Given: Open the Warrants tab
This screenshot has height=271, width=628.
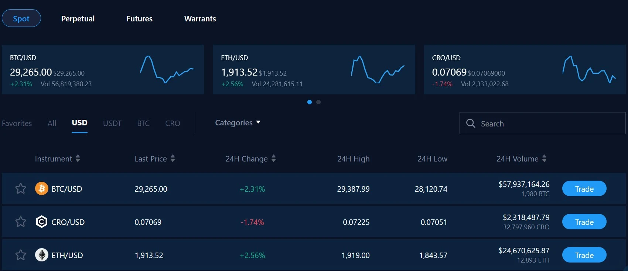Looking at the screenshot, I should (200, 18).
